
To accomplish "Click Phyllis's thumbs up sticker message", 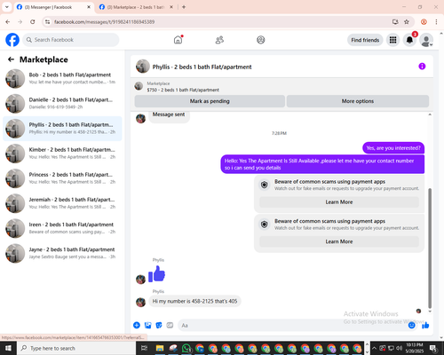I will click(156, 273).
